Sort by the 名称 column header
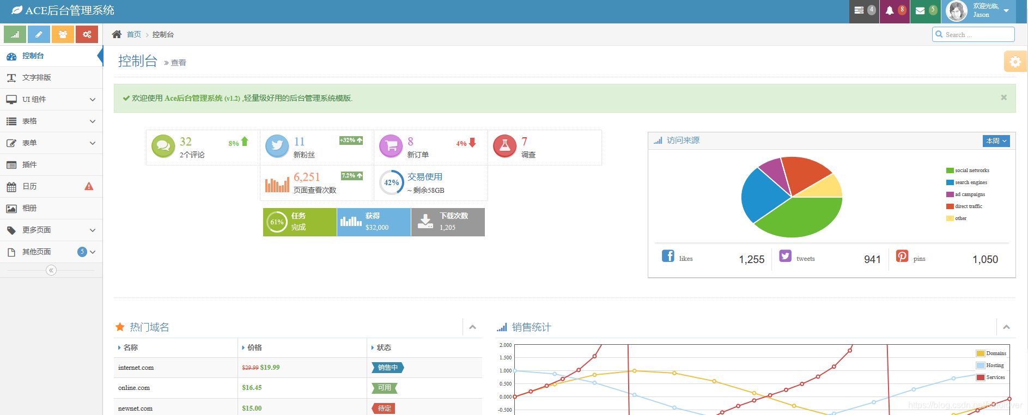 [x=176, y=347]
